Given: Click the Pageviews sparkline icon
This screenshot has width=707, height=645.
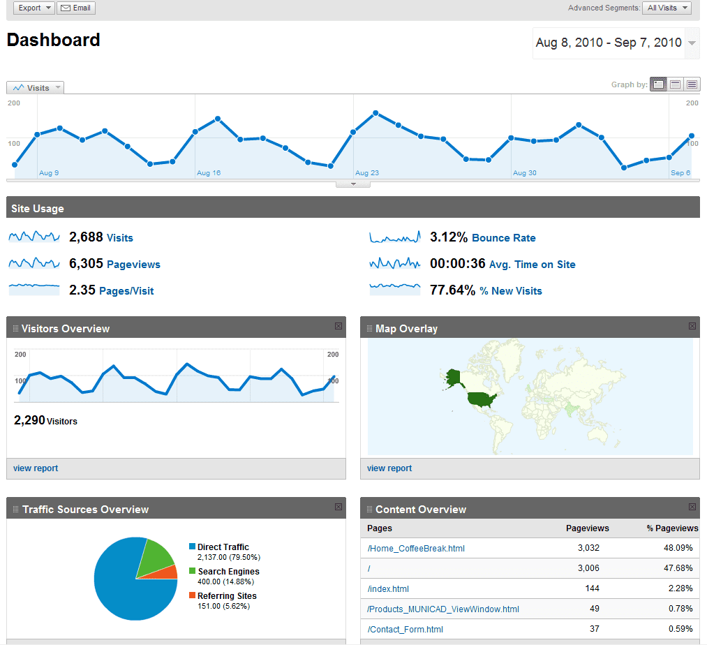Looking at the screenshot, I should pyautogui.click(x=34, y=264).
